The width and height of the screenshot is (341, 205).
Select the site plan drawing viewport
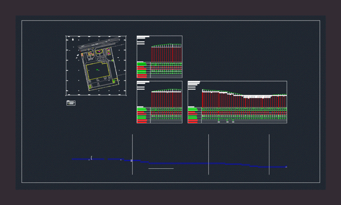point(96,66)
